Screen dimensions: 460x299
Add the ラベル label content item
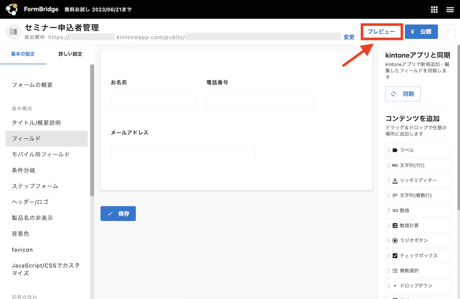pyautogui.click(x=418, y=150)
